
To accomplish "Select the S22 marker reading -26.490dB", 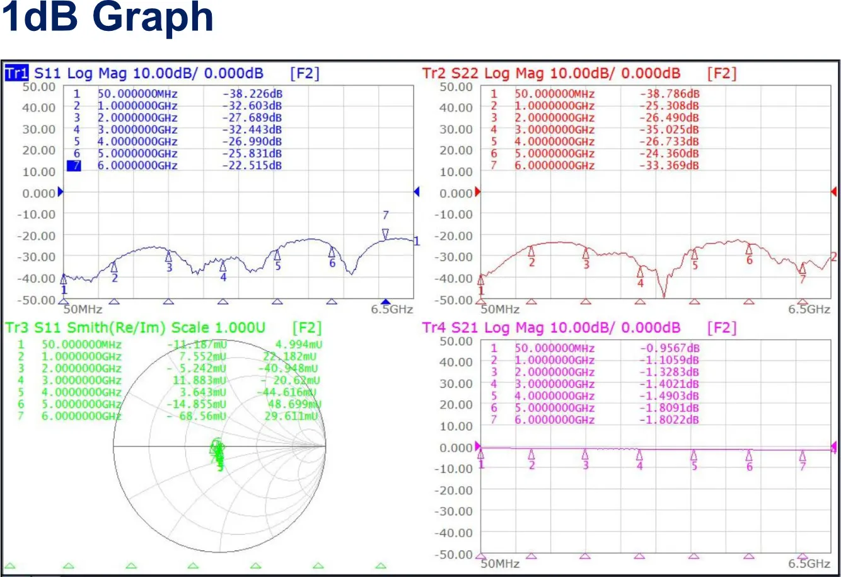I will [x=669, y=118].
